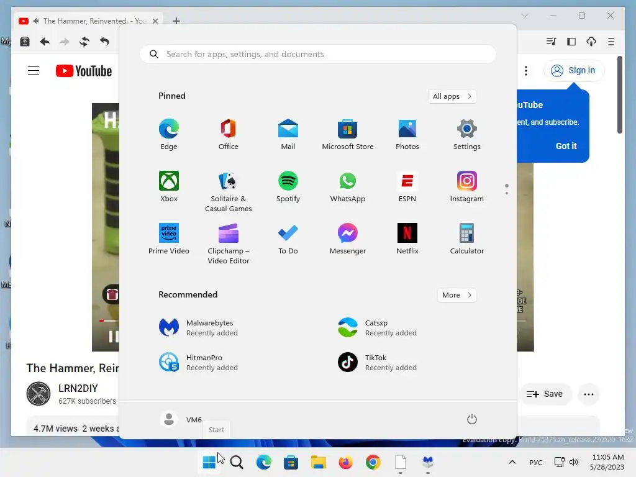Screen dimensions: 636x477
Task: Go to next pinned apps page dots
Action: pyautogui.click(x=507, y=193)
